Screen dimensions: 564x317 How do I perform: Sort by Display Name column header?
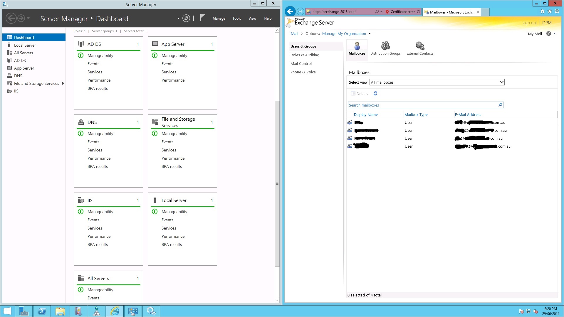tap(366, 115)
